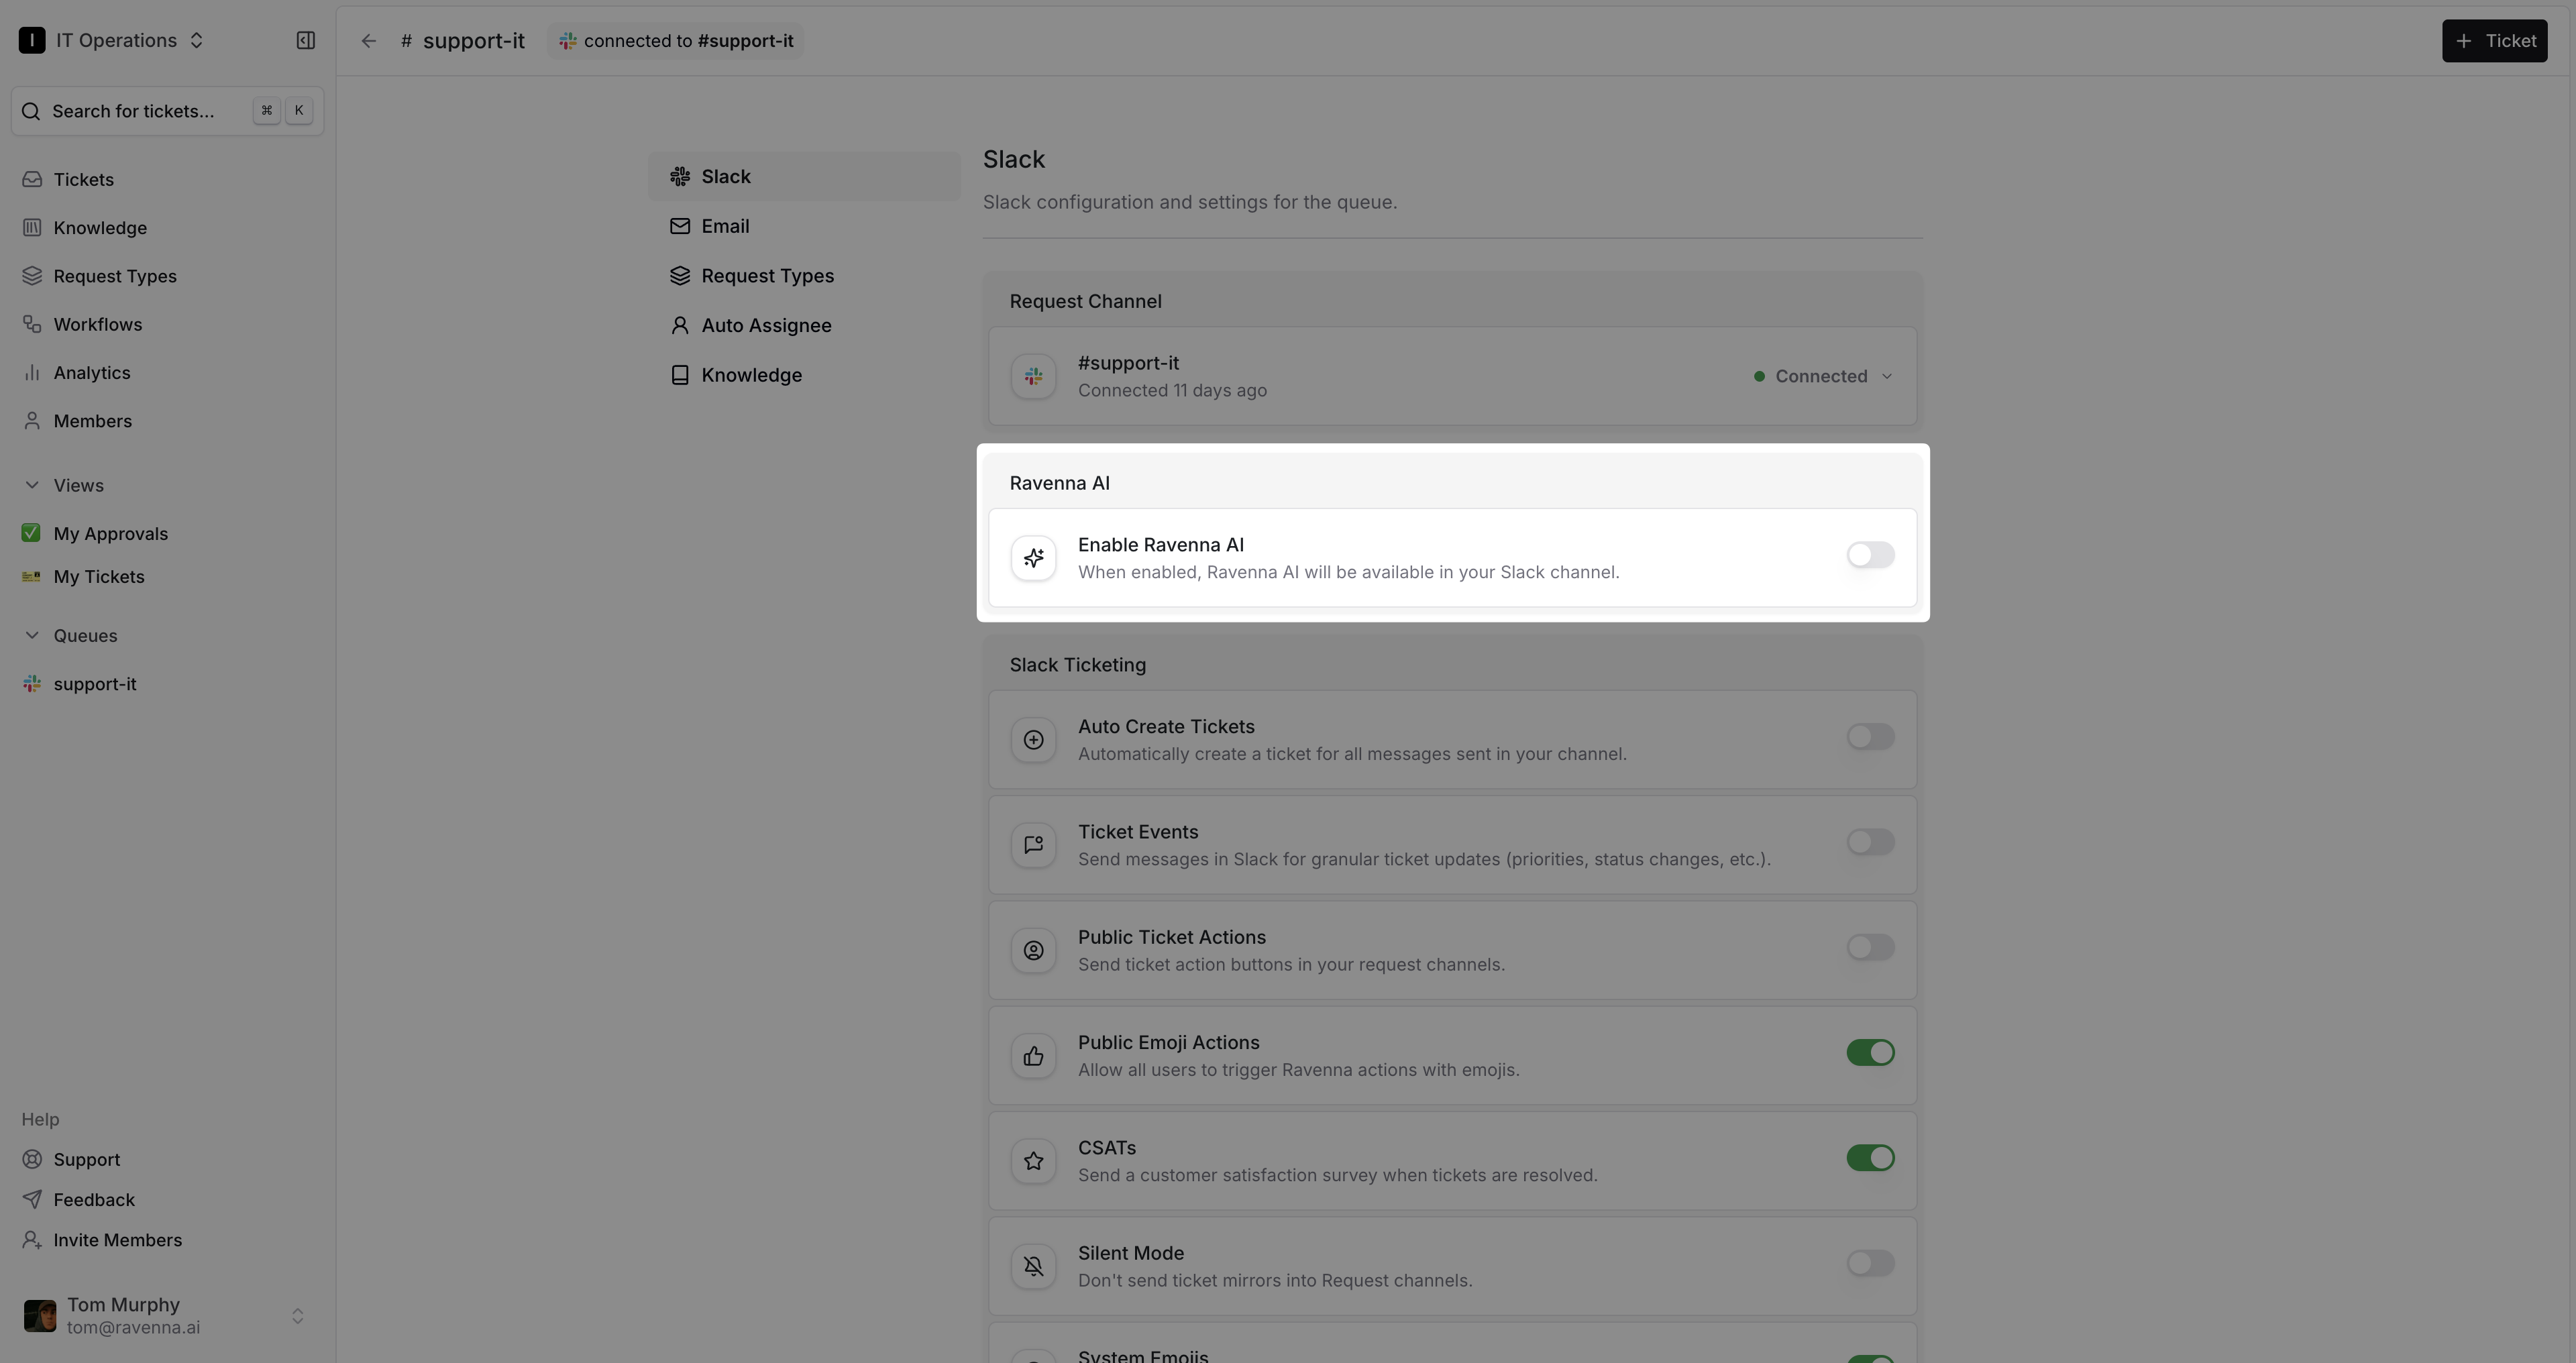Enable Public Ticket Actions switch

click(1870, 947)
